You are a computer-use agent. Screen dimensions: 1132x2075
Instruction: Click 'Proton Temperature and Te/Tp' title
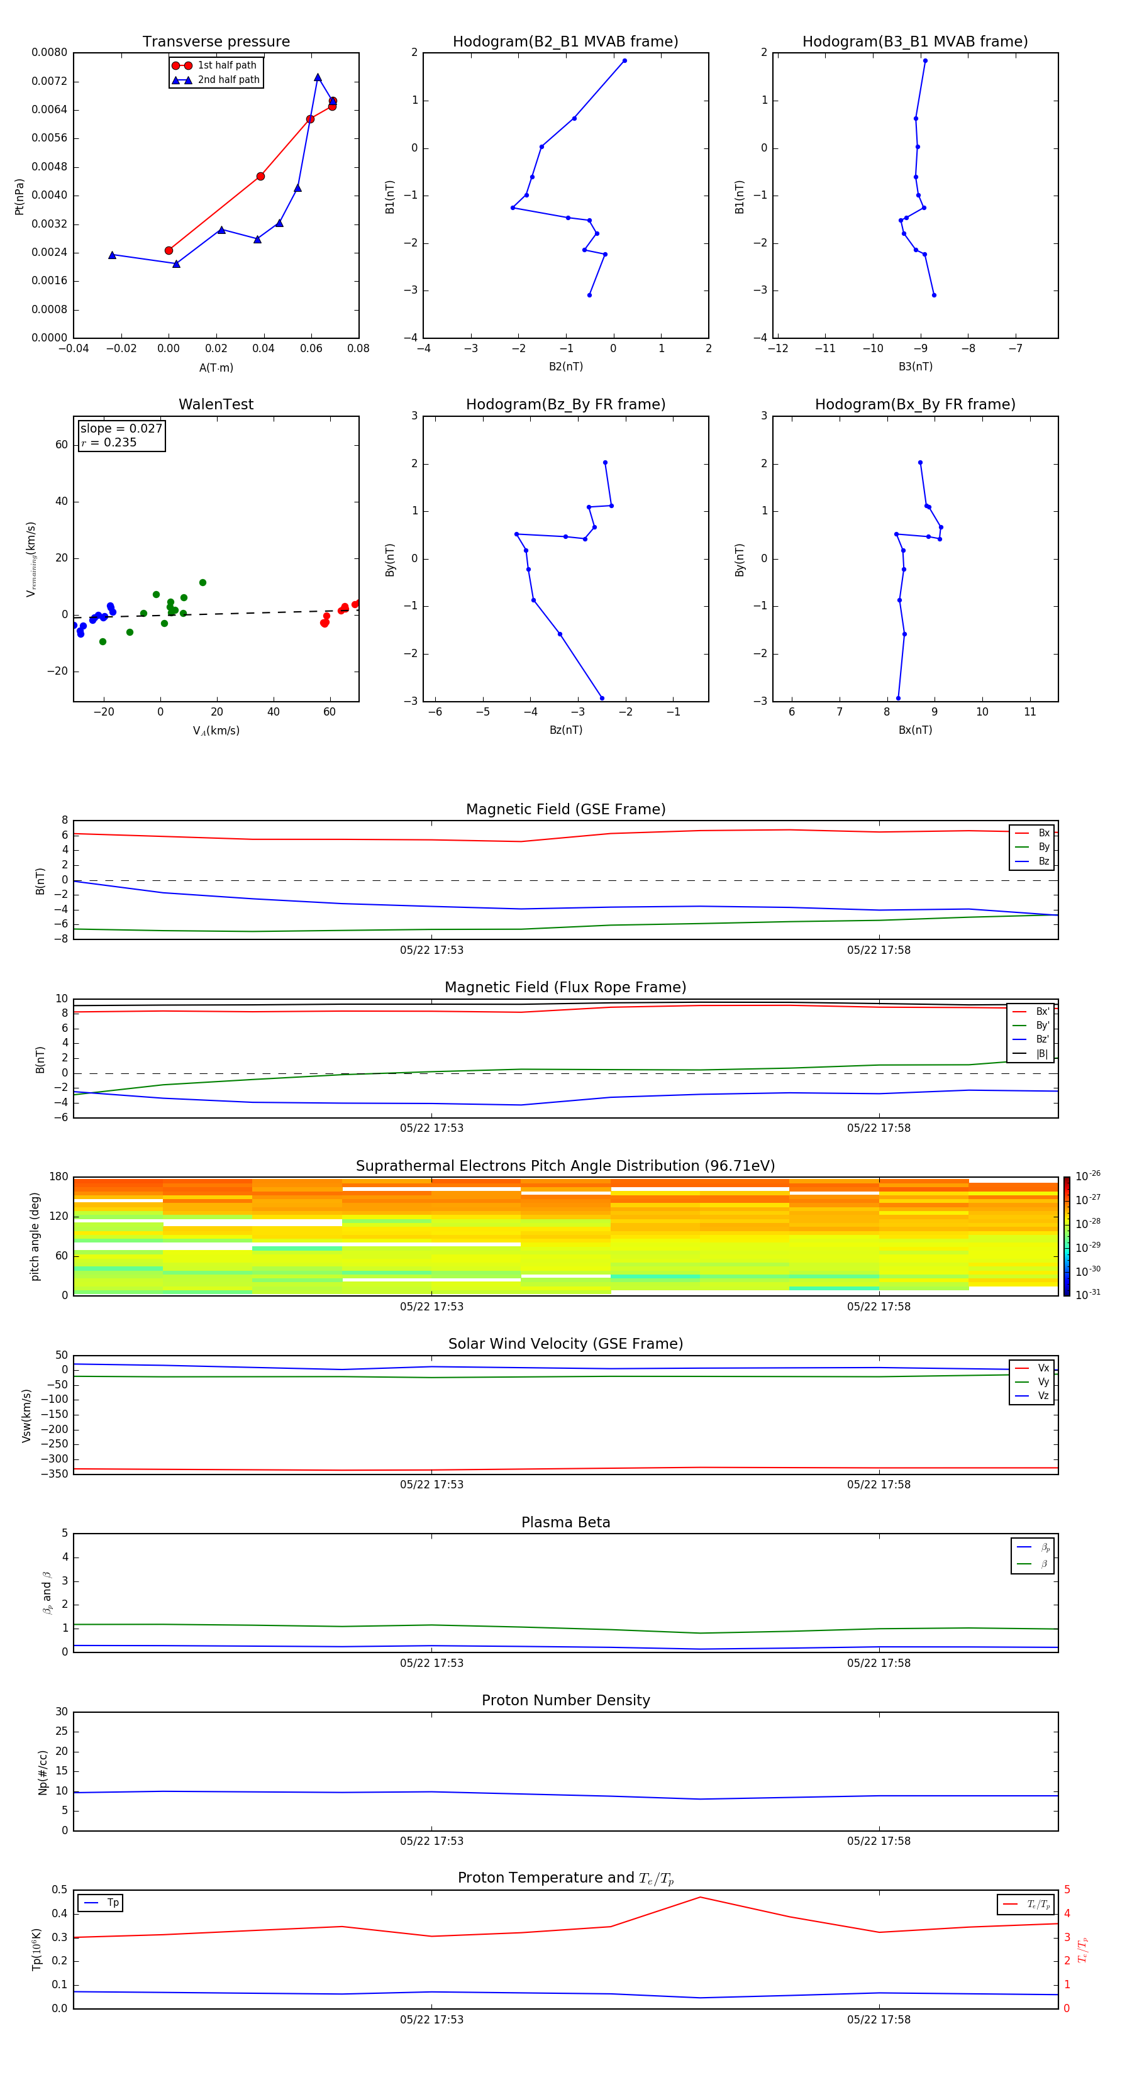tap(565, 1878)
